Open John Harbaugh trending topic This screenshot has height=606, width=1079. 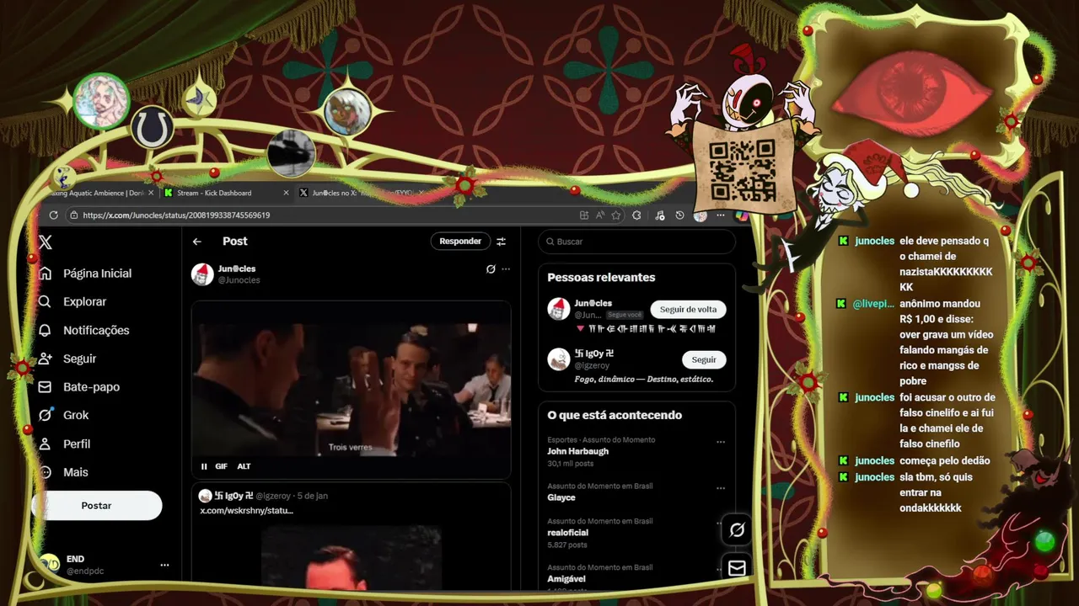click(x=578, y=451)
